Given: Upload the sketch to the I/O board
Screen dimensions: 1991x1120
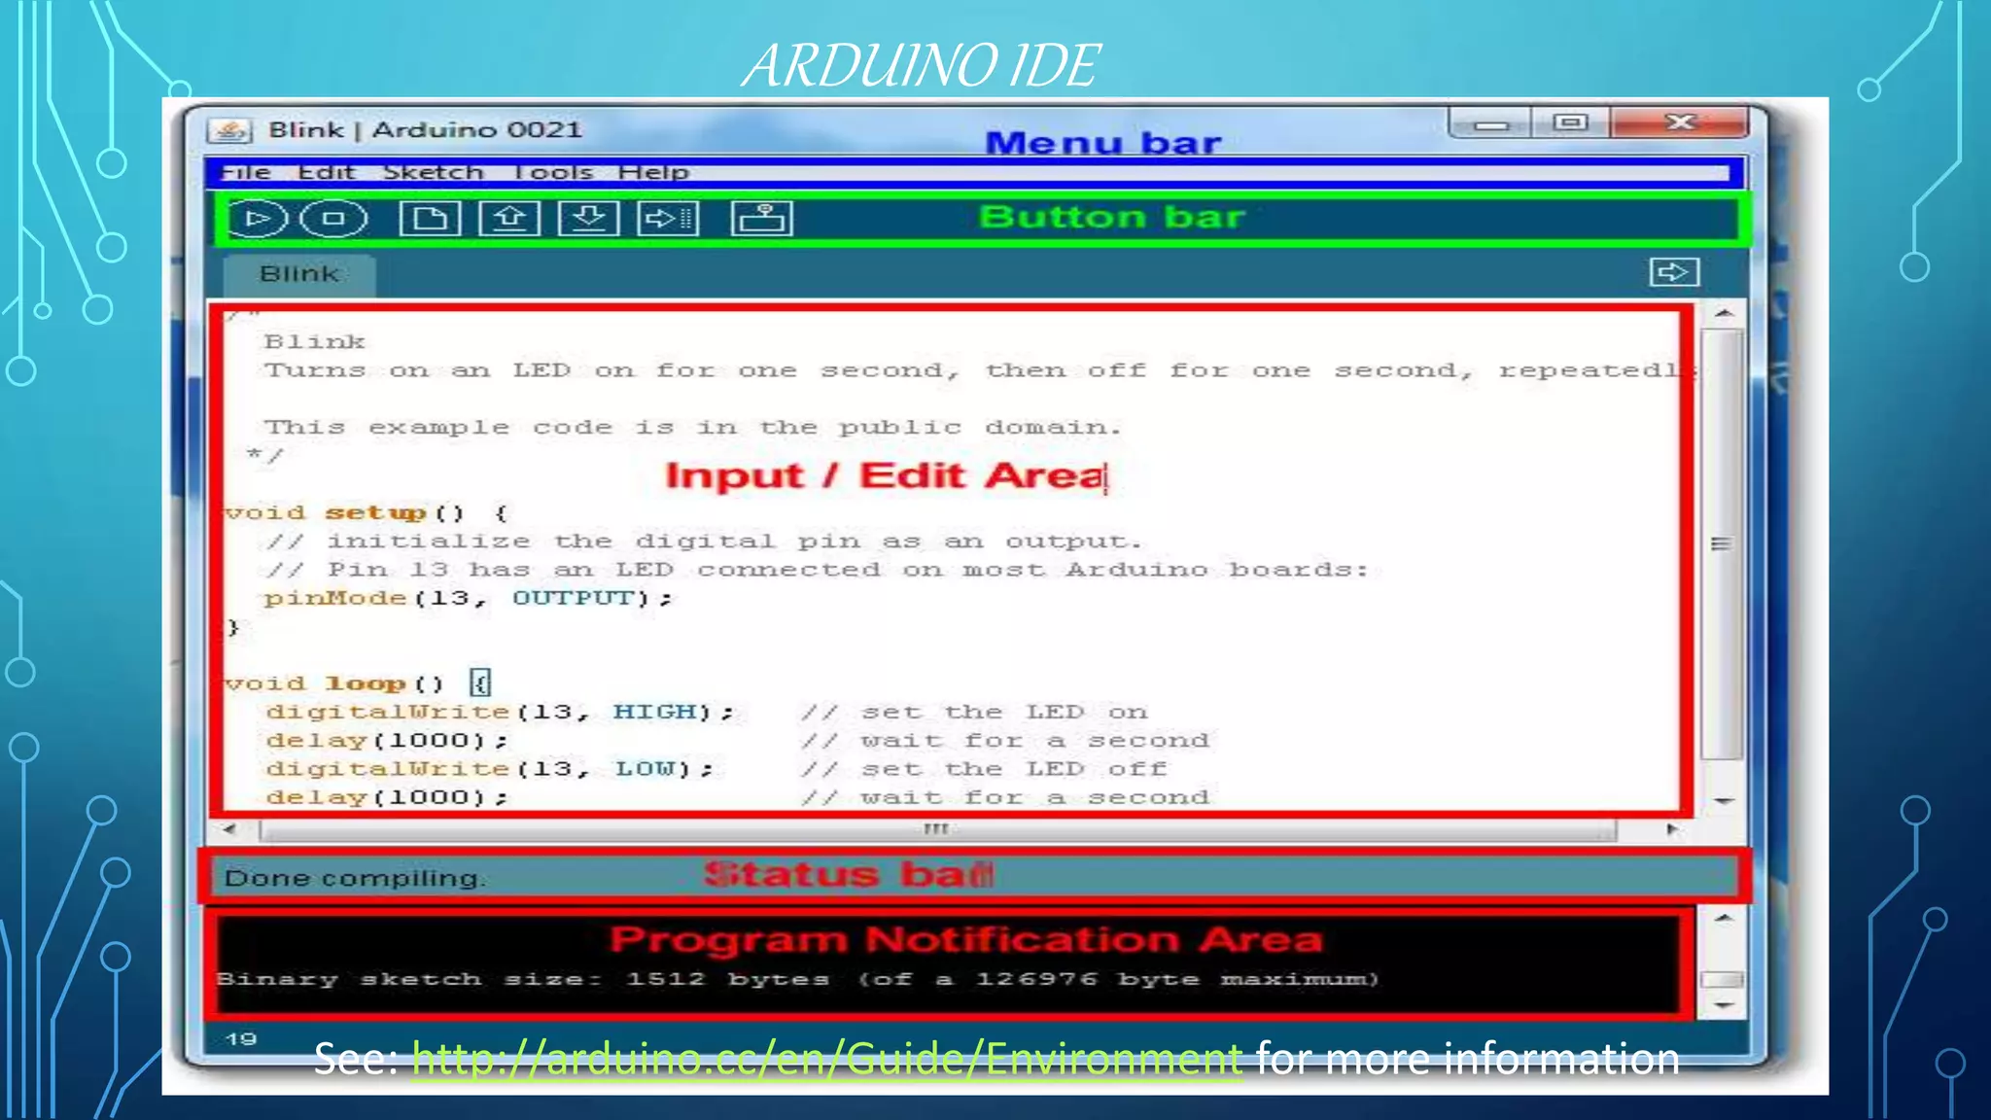Looking at the screenshot, I should [x=668, y=219].
